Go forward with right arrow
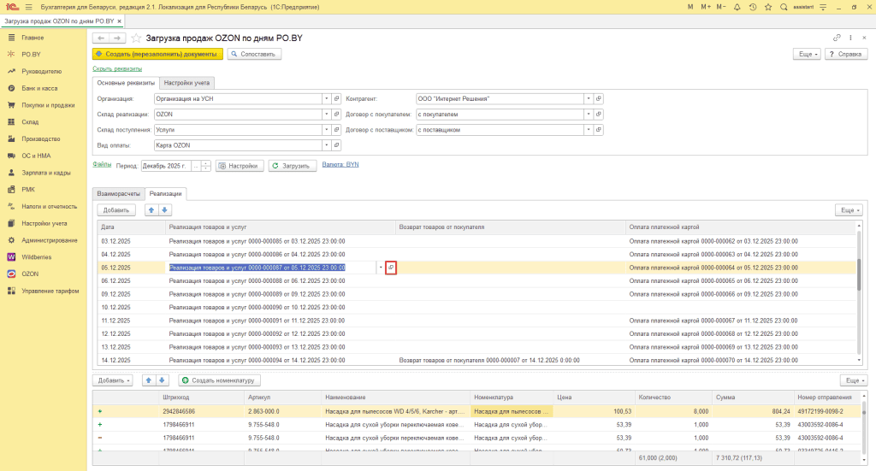The width and height of the screenshot is (876, 471). pos(116,38)
